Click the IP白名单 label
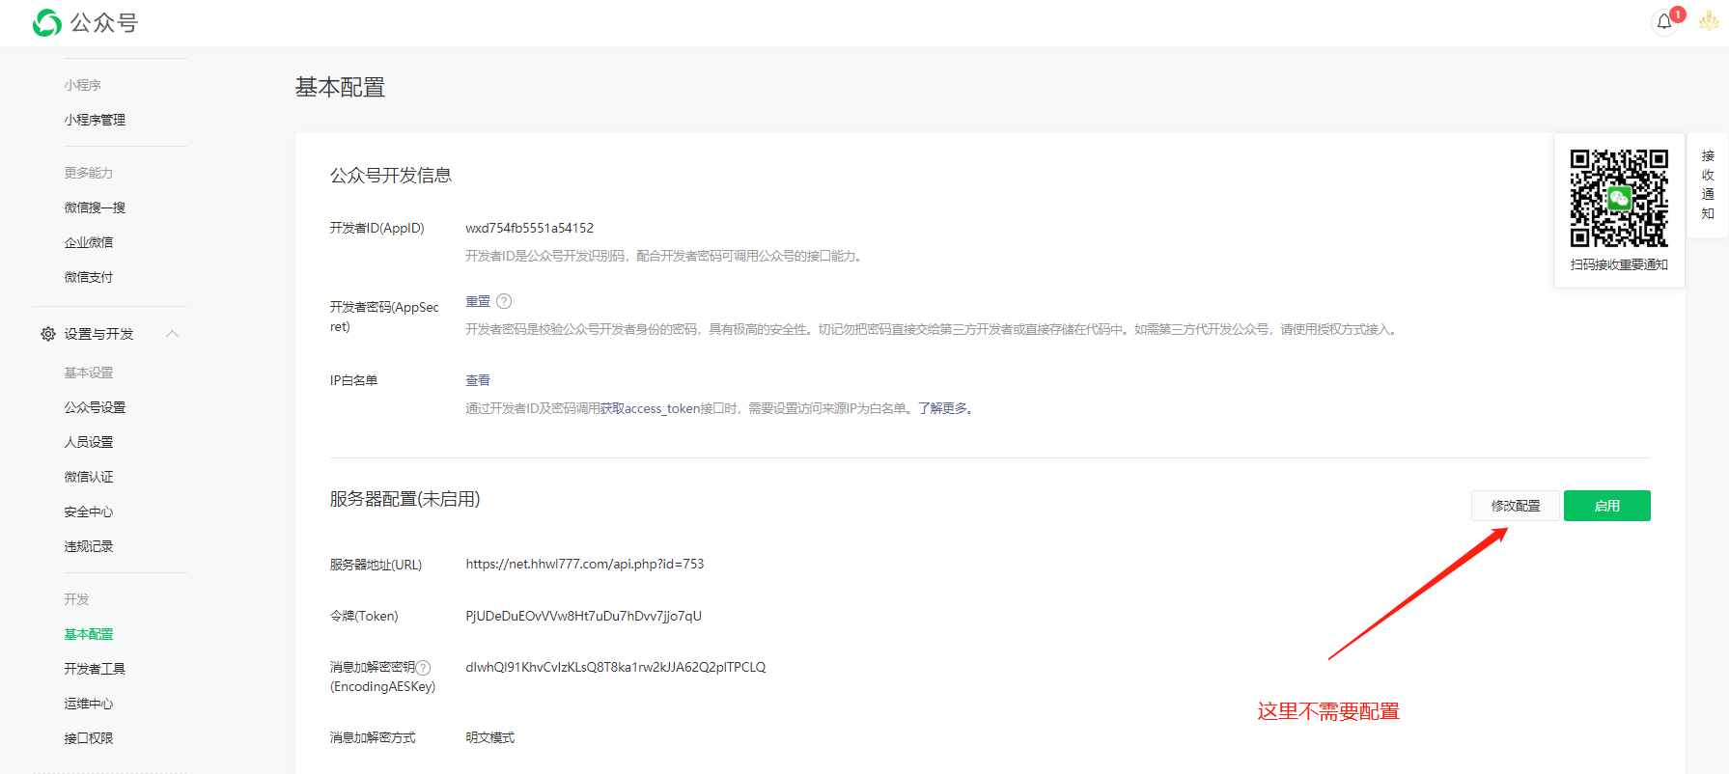Screen dimensions: 1729x774 tap(353, 380)
